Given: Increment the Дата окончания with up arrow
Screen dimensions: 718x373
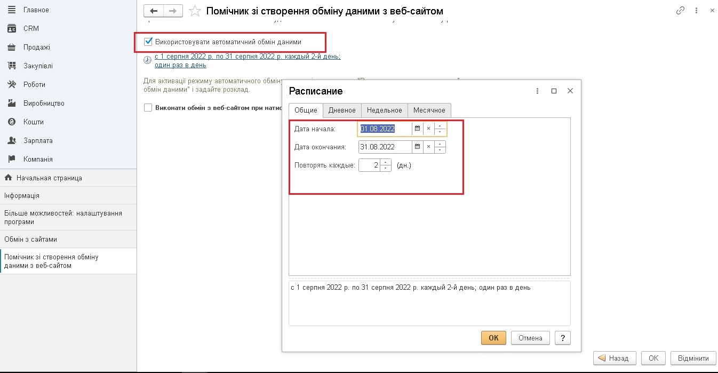Looking at the screenshot, I should [440, 144].
